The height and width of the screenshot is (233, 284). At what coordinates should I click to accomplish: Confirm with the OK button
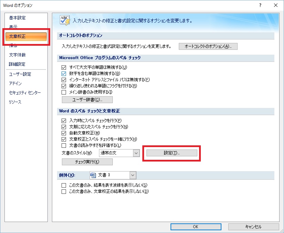click(x=196, y=227)
